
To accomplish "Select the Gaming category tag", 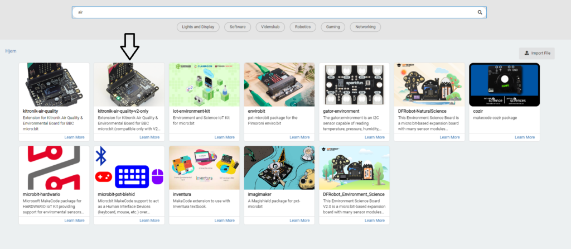I will [x=333, y=27].
